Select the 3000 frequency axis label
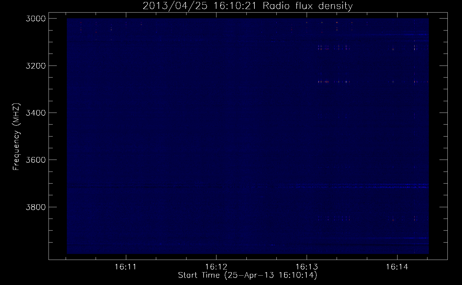The image size is (462, 285). pyautogui.click(x=36, y=19)
